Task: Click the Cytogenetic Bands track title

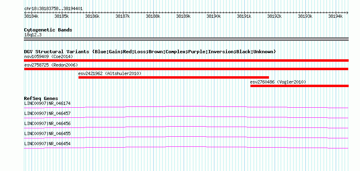Action: (48, 30)
